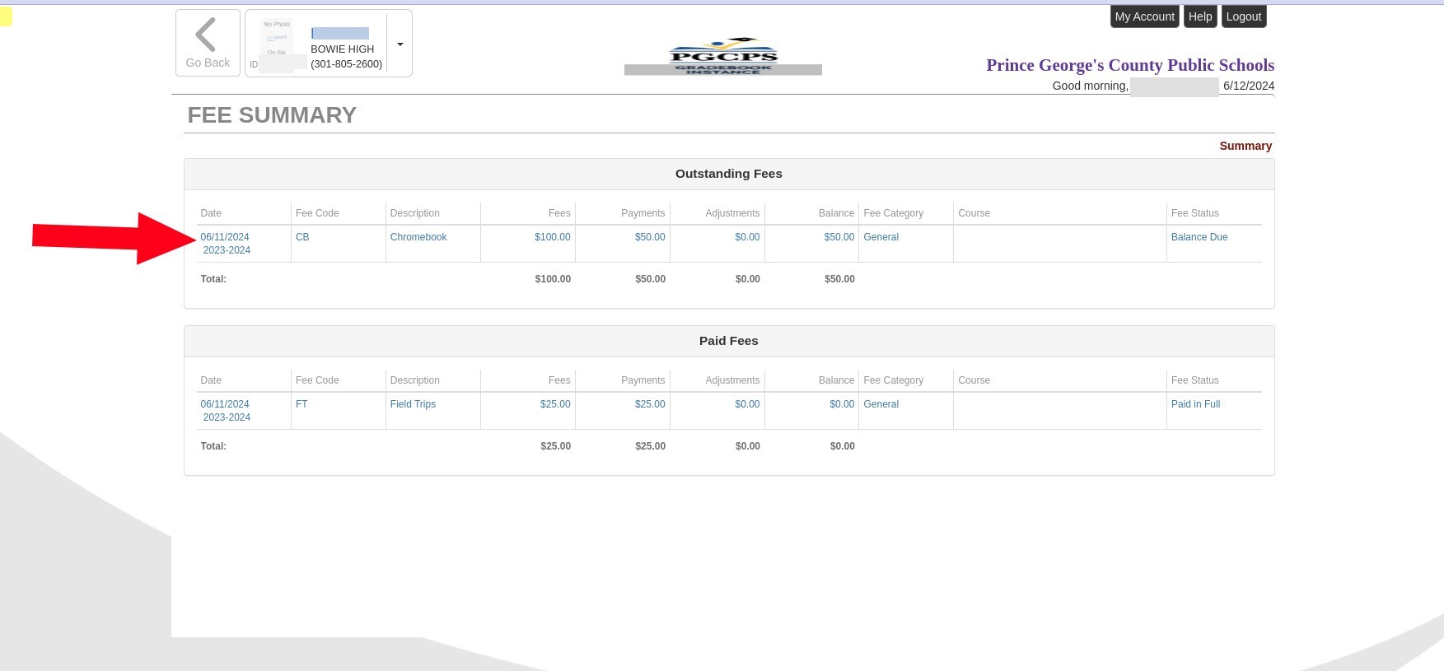Click the Go Back arrow icon
Image resolution: width=1444 pixels, height=671 pixels.
click(x=206, y=35)
